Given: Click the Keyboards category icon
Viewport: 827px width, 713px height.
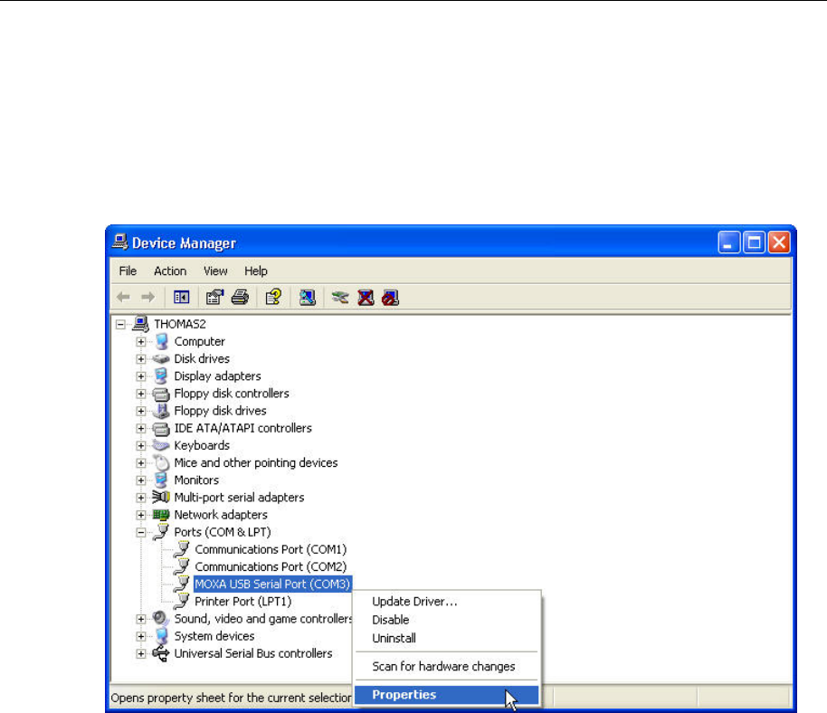Looking at the screenshot, I should [x=161, y=445].
